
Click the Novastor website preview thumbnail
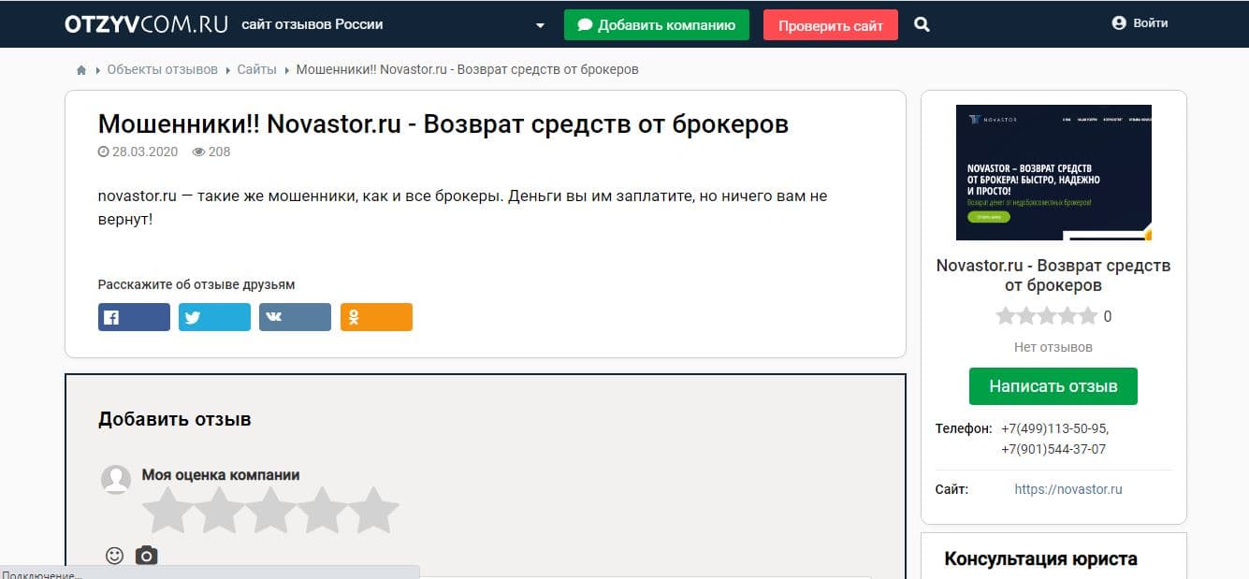(1053, 172)
